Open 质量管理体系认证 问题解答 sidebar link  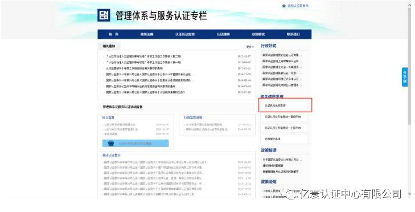click(281, 172)
